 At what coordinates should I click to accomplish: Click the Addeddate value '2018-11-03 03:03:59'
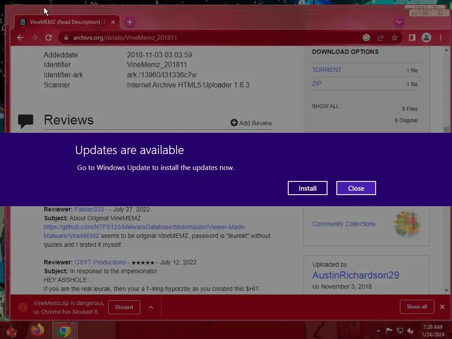(159, 55)
